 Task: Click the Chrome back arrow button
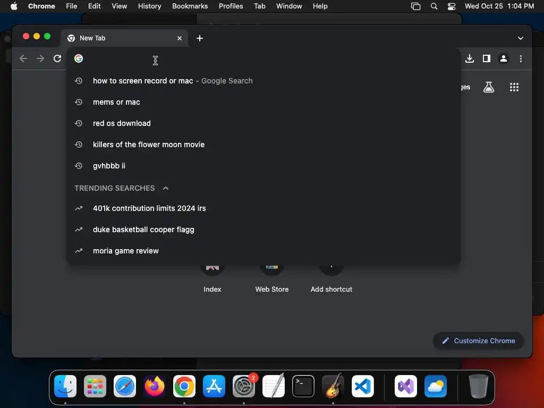coord(23,58)
